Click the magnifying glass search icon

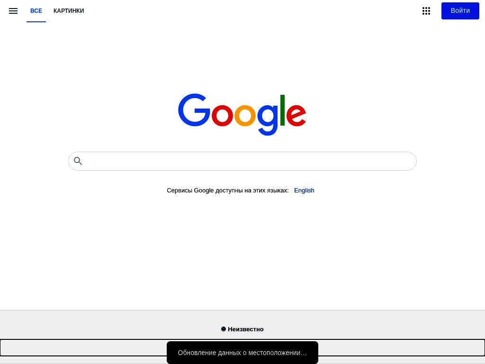coord(78,161)
